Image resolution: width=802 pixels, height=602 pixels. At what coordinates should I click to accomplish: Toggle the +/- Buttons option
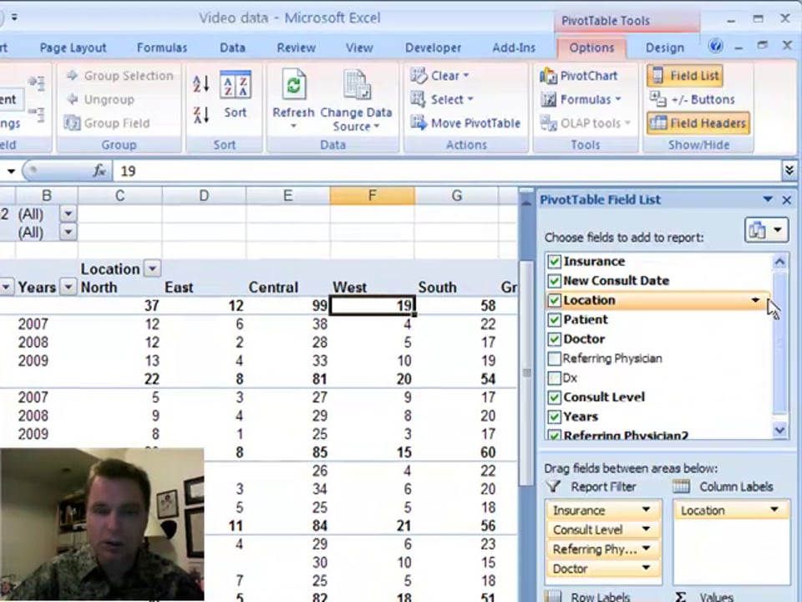[x=692, y=99]
